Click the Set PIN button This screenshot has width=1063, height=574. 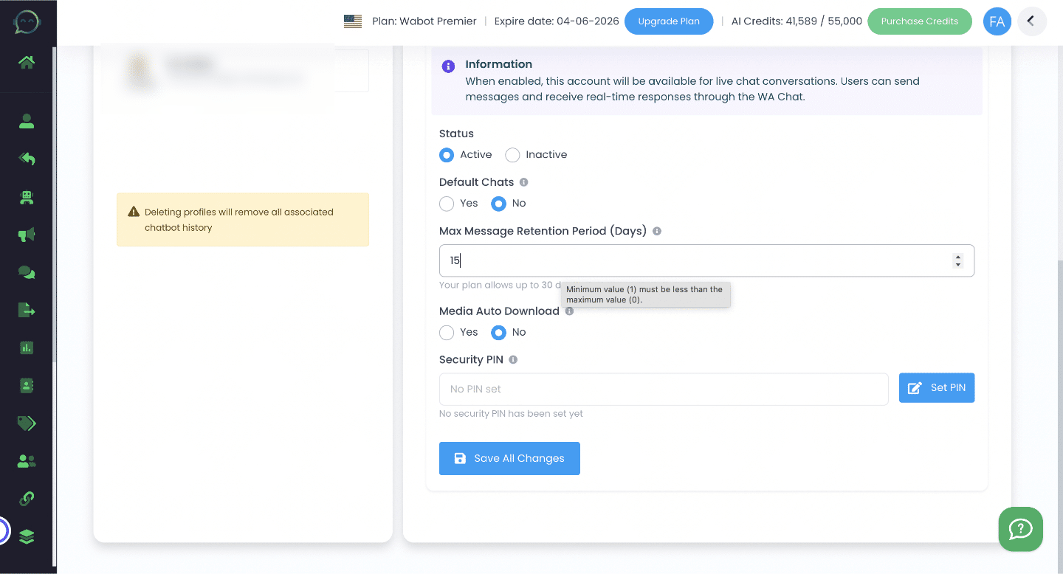[937, 388]
